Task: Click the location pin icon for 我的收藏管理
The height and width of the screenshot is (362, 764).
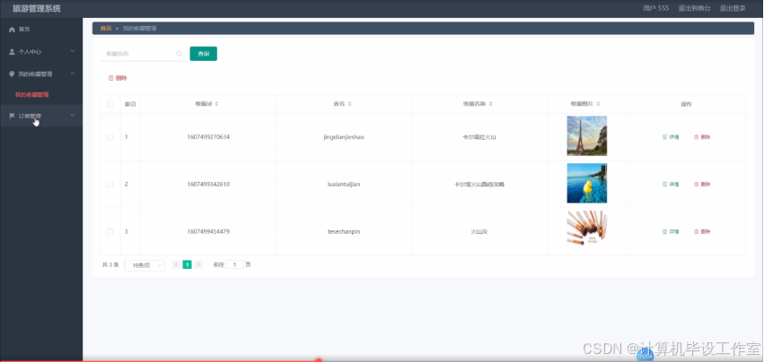Action: [13, 74]
